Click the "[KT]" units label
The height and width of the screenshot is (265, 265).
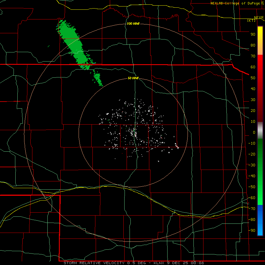click(251, 20)
